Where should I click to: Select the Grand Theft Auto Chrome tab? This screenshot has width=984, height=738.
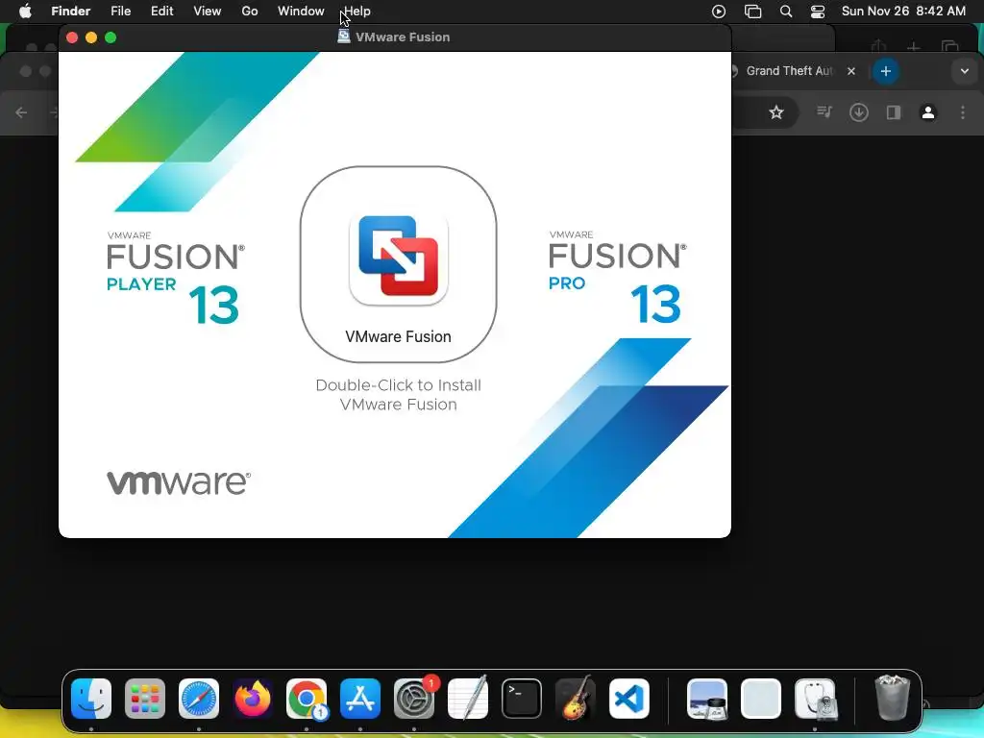(788, 71)
